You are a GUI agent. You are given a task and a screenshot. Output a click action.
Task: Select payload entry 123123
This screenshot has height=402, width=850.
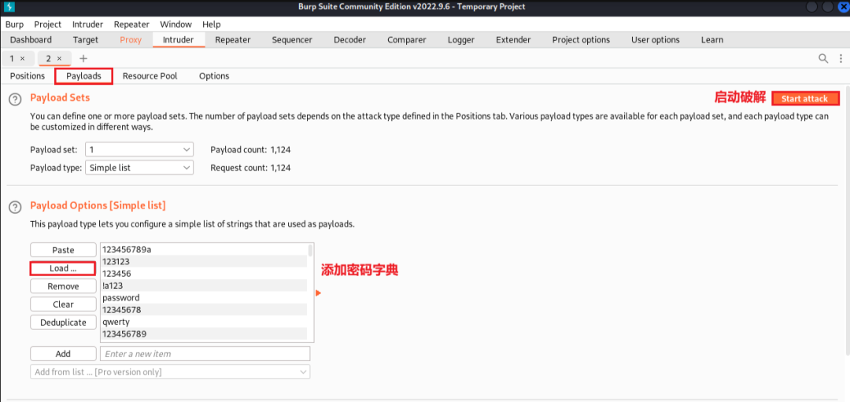coord(204,262)
